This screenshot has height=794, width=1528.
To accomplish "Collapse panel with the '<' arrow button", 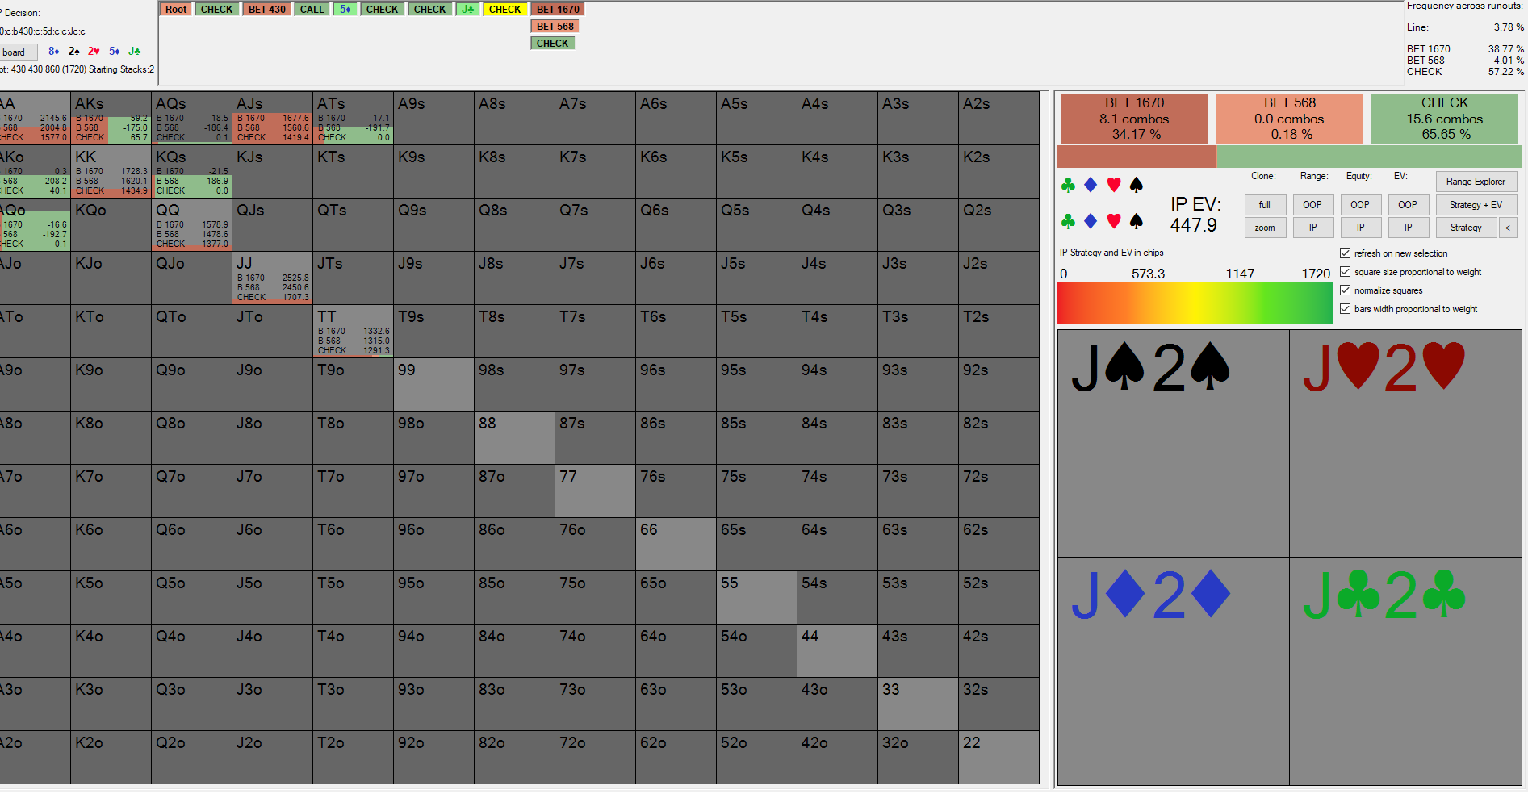I will click(x=1507, y=228).
